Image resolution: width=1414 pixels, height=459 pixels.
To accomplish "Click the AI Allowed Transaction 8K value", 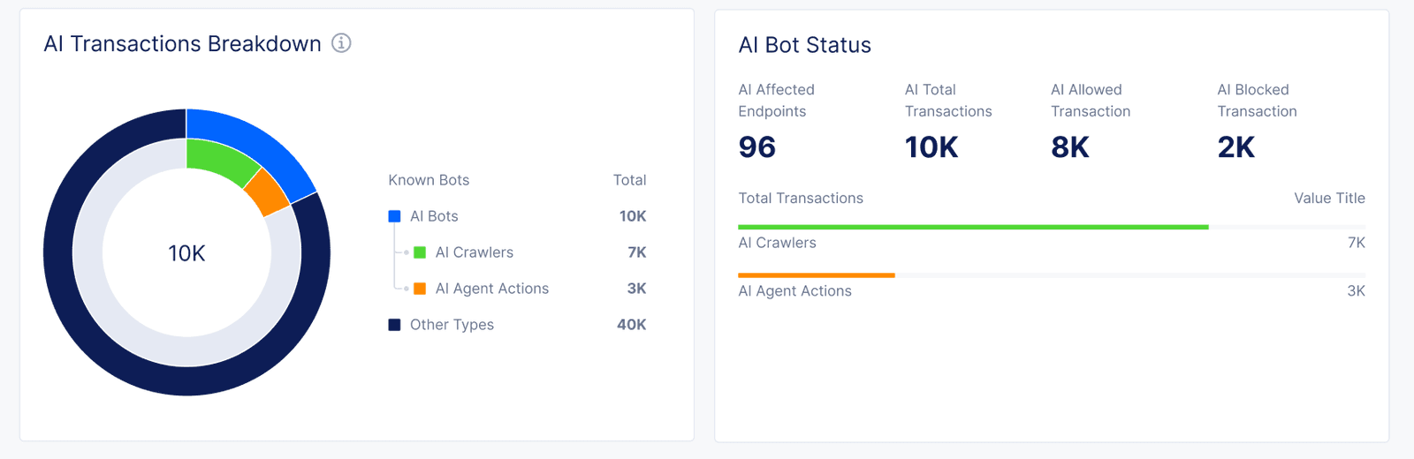I will point(1069,147).
